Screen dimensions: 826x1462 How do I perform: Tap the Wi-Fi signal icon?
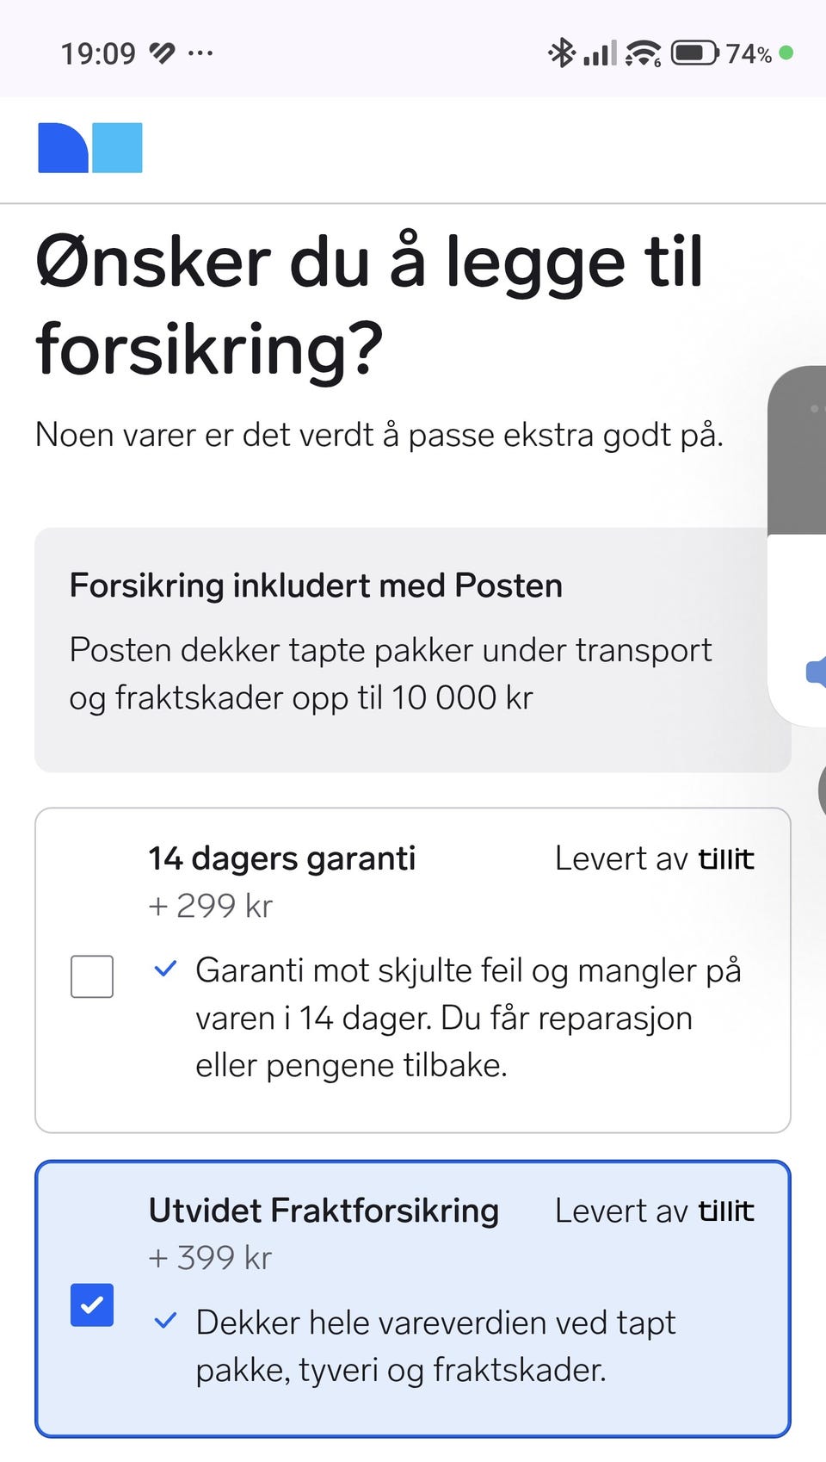643,53
